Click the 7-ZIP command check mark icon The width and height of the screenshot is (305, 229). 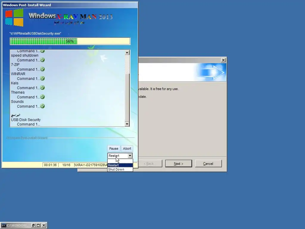[x=42, y=69]
